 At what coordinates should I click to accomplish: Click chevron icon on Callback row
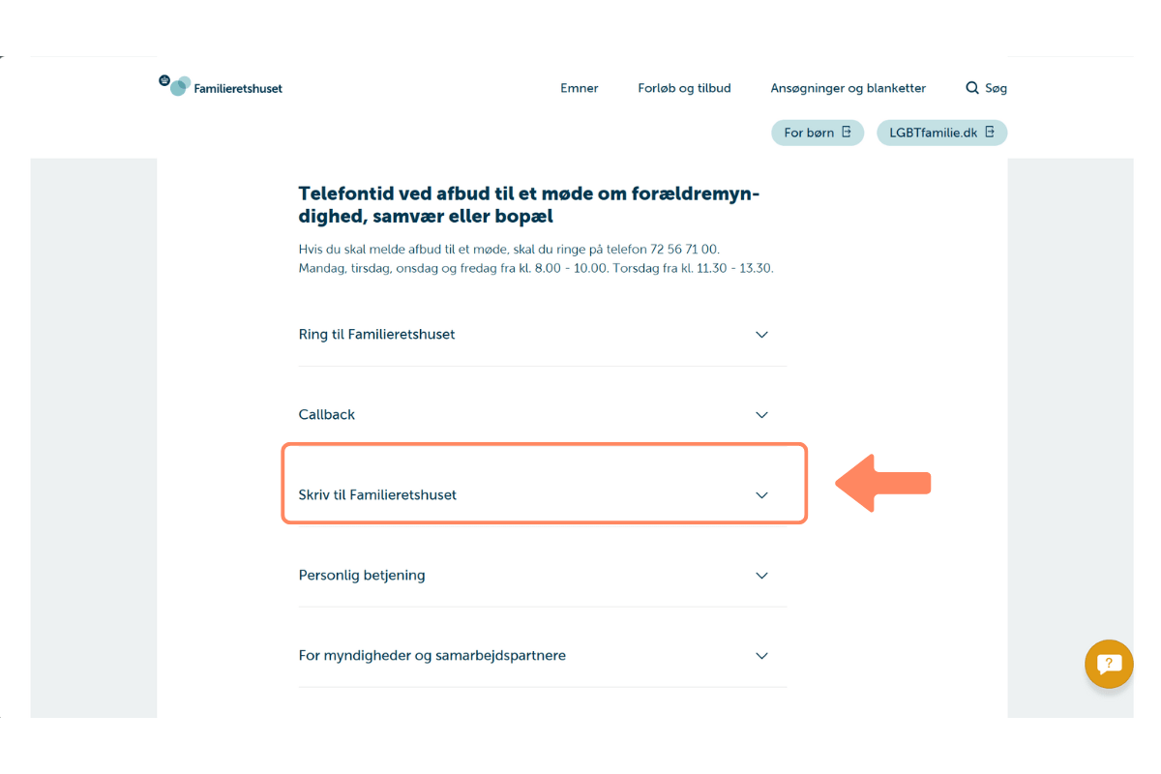tap(761, 415)
